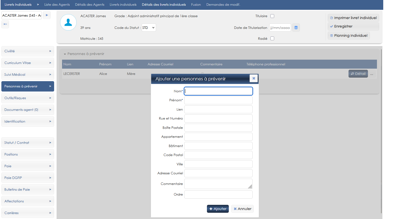Enable the Radié checkbox
This screenshot has width=398, height=219.
coord(272,38)
